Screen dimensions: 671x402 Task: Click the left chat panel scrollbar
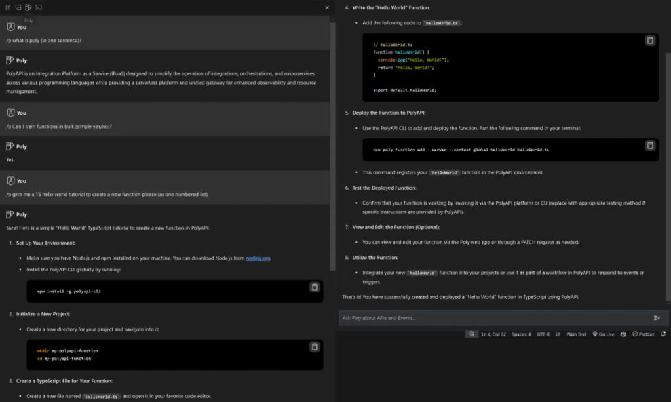pyautogui.click(x=332, y=146)
